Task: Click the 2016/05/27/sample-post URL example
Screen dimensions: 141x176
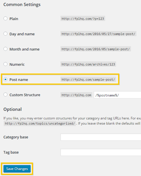Action: (x=98, y=34)
